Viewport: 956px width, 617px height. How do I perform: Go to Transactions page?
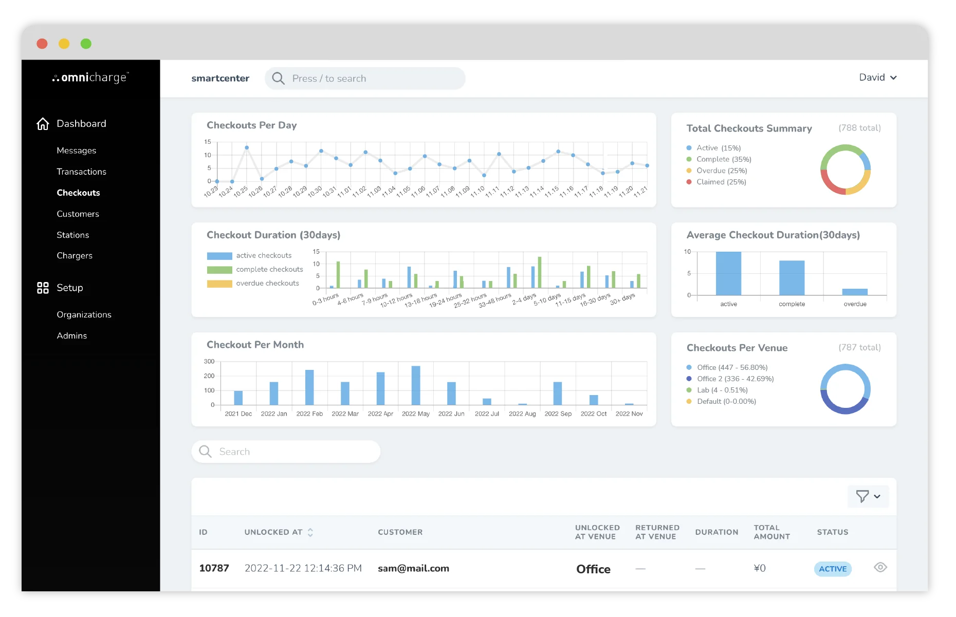click(81, 172)
